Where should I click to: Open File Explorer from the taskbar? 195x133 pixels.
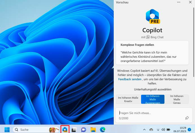click(x=93, y=130)
